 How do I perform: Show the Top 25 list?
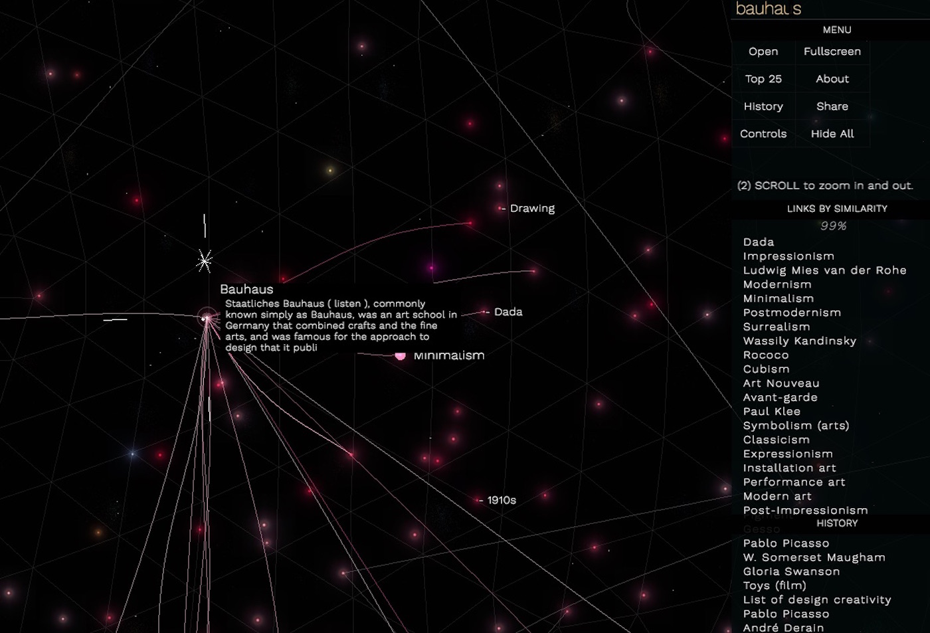[763, 78]
